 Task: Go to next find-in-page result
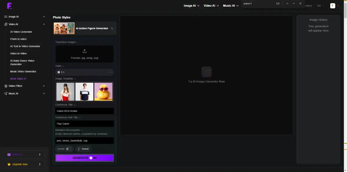(294, 3)
